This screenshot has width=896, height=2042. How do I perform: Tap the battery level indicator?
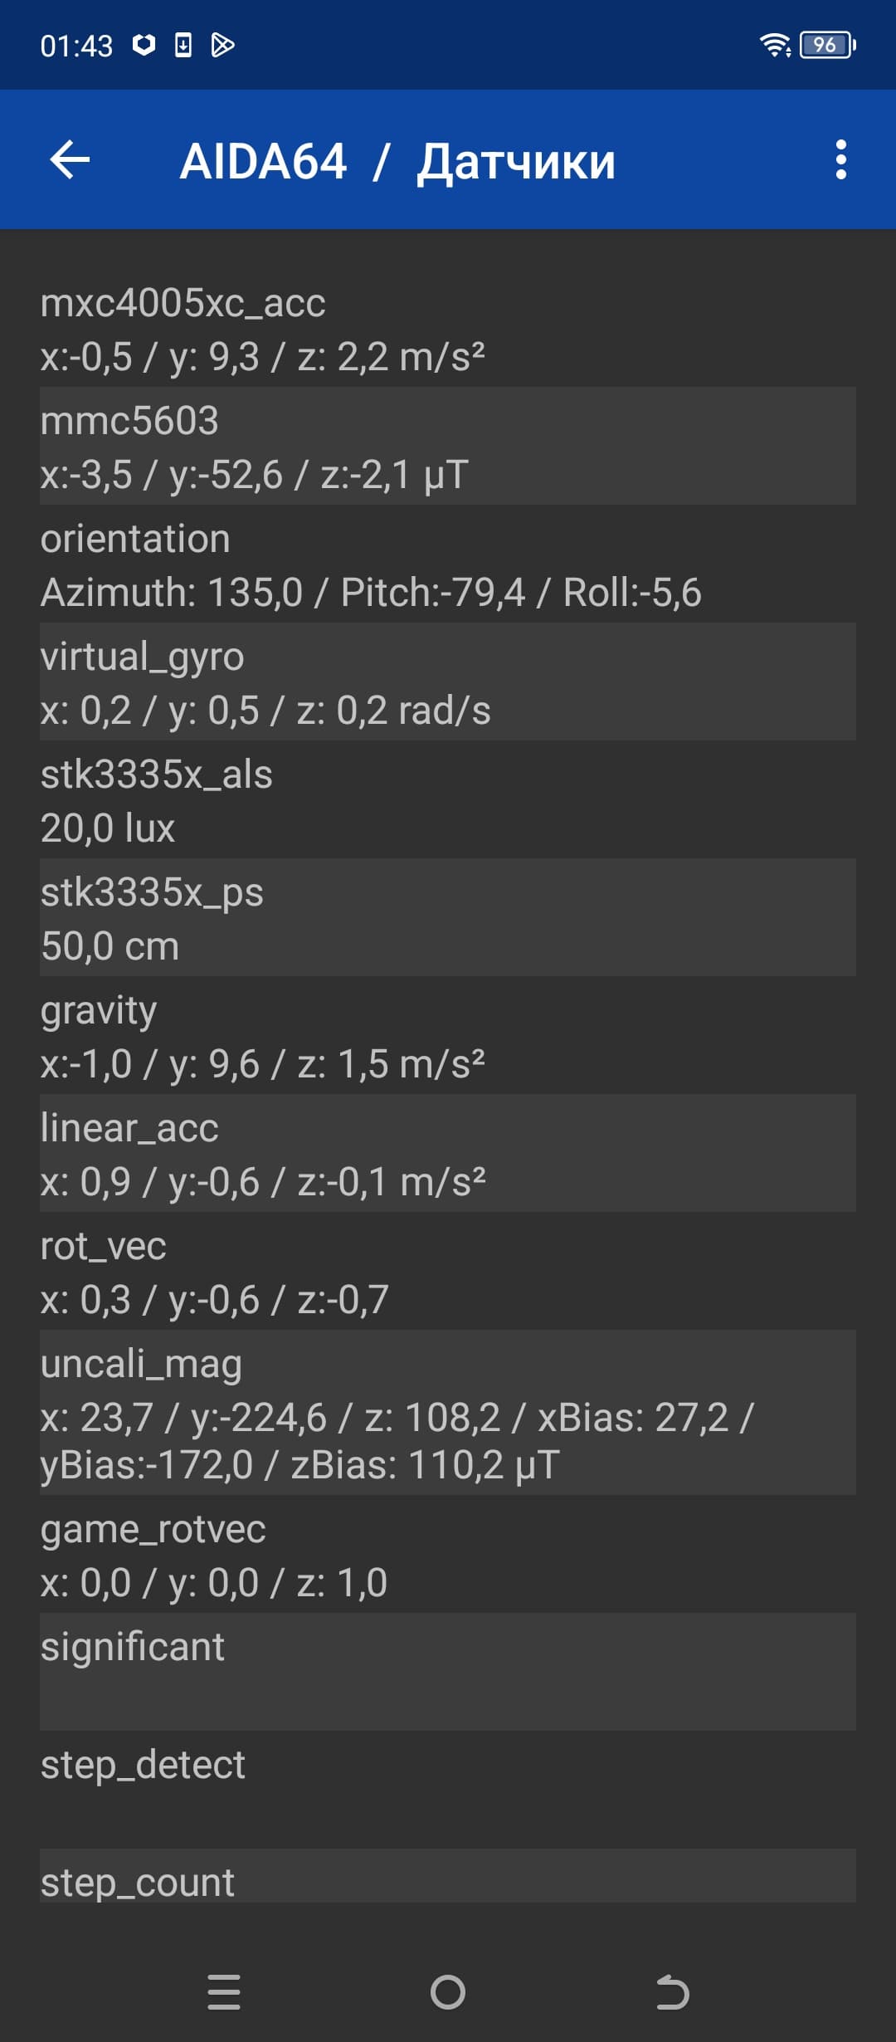[827, 45]
